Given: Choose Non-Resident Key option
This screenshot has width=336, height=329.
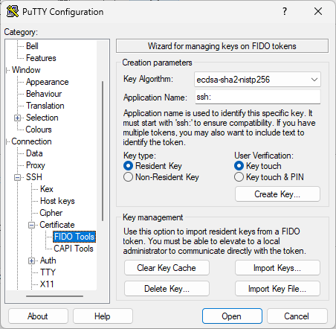Looking at the screenshot, I should point(128,177).
